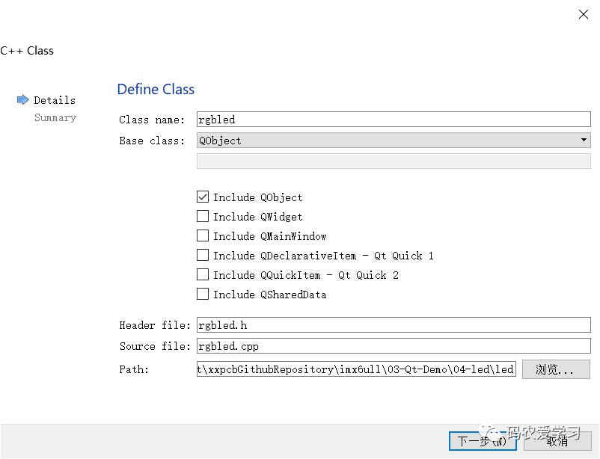Click the Base class: label

(152, 141)
